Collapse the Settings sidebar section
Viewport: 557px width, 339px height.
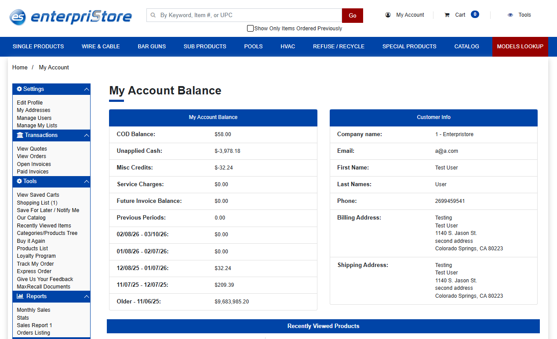[87, 89]
